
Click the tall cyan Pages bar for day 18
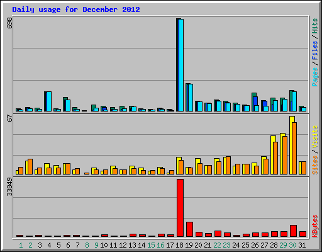[181, 65]
